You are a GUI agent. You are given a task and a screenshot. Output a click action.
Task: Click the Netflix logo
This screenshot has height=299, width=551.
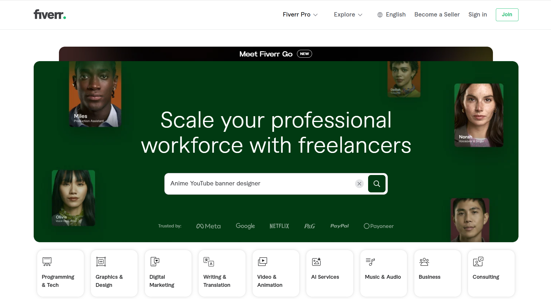click(279, 226)
